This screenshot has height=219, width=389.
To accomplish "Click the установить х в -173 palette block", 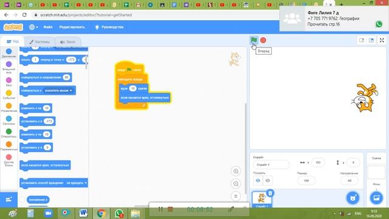I will point(38,122).
